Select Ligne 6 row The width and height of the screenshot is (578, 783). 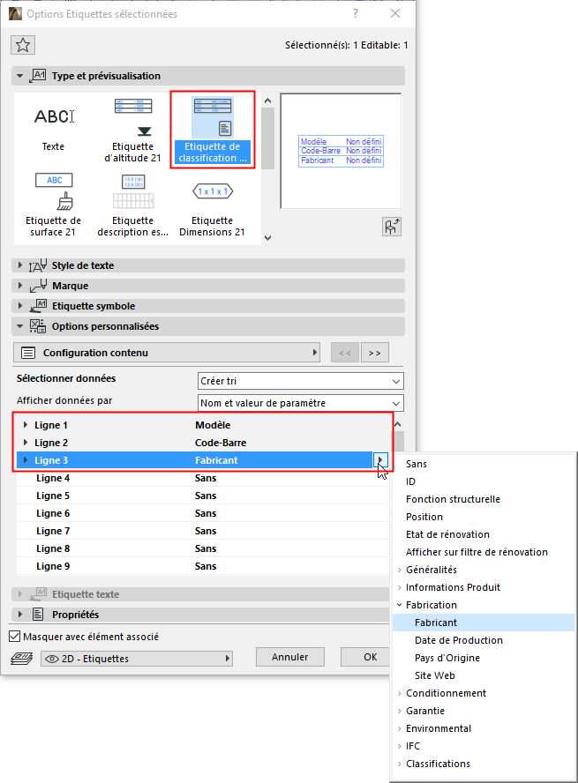[202, 513]
